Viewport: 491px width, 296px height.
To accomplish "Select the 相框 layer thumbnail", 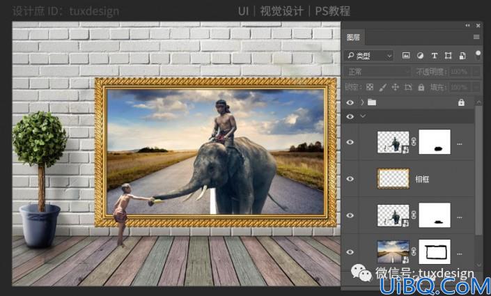I will [393, 178].
